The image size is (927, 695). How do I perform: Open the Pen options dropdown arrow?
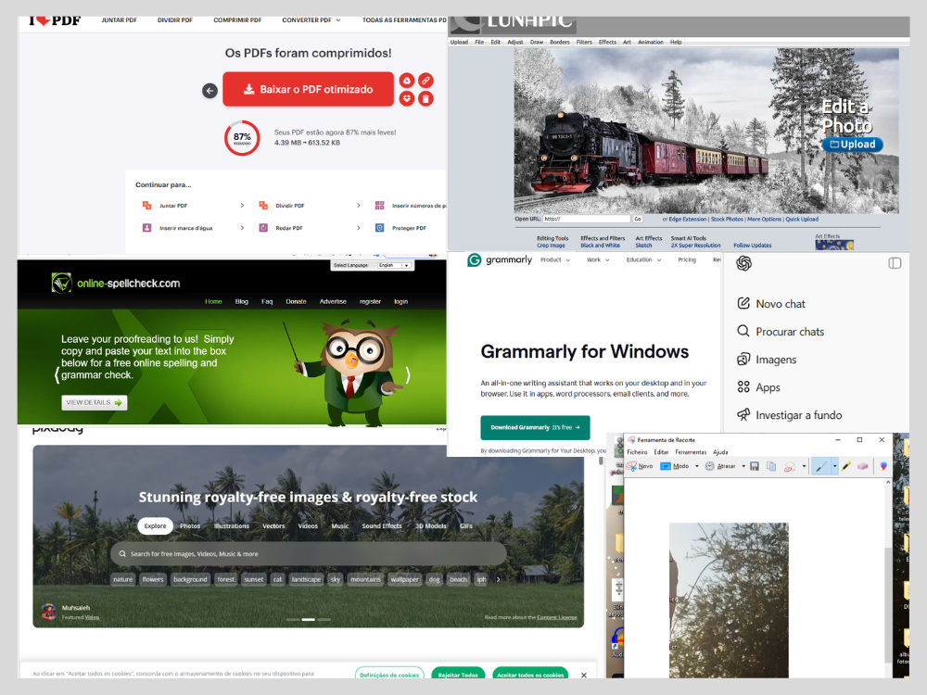834,466
